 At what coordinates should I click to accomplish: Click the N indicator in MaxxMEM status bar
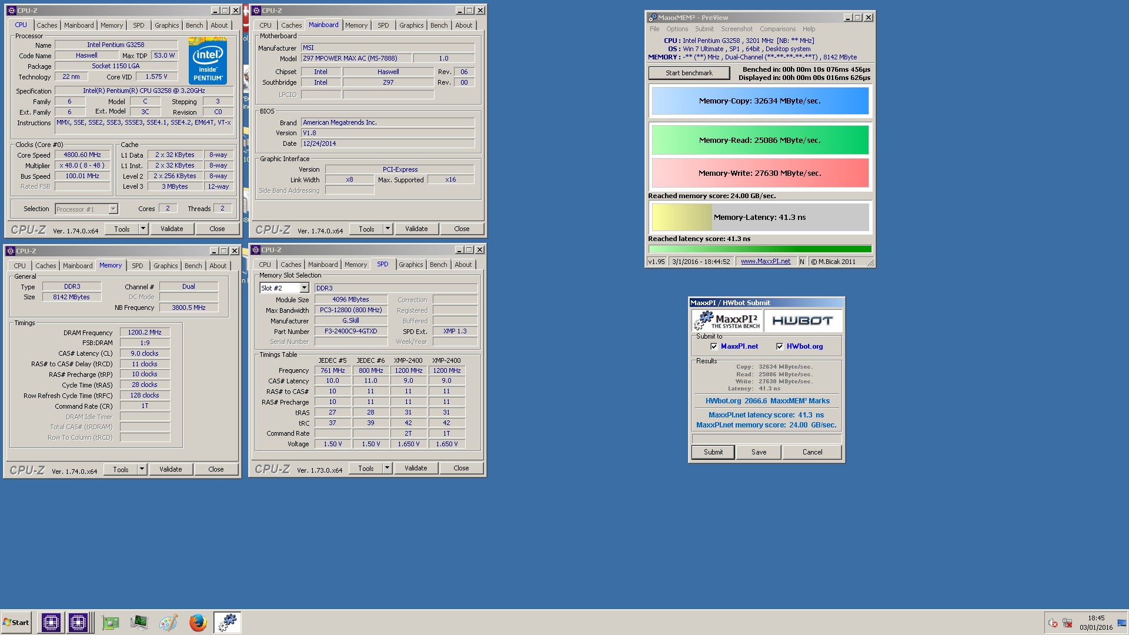pos(801,262)
